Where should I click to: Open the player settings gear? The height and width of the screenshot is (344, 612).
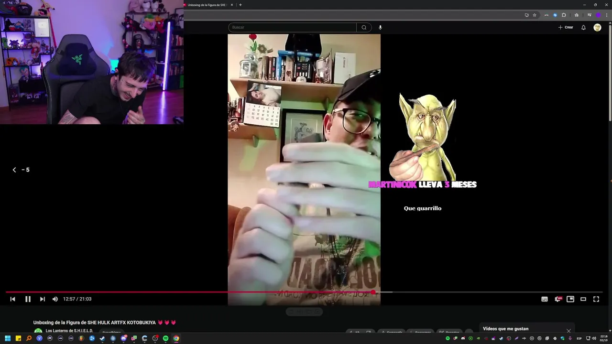(x=557, y=299)
